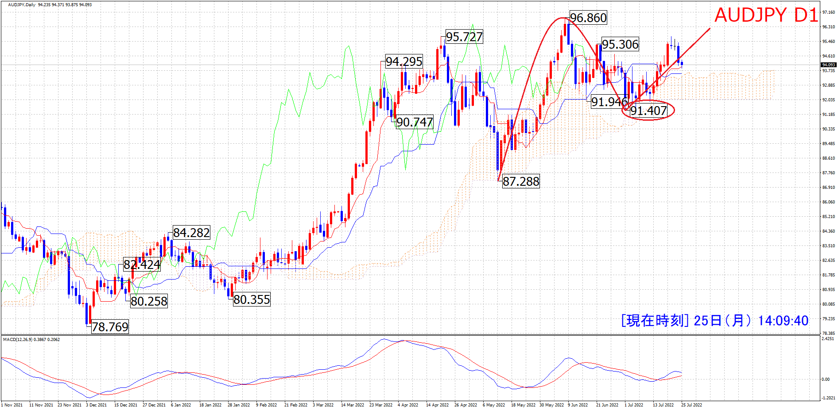Image resolution: width=838 pixels, height=410 pixels.
Task: Select the 90.747 price annotation
Action: point(414,122)
